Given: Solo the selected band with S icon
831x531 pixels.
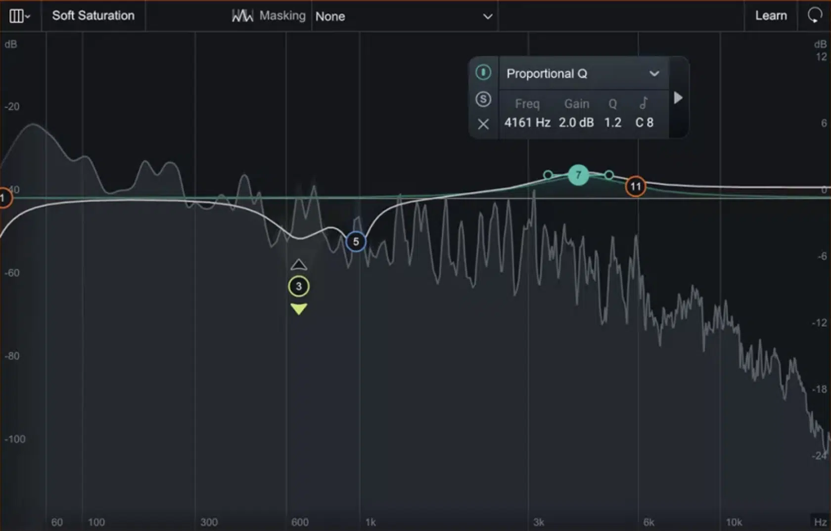Looking at the screenshot, I should coord(483,99).
